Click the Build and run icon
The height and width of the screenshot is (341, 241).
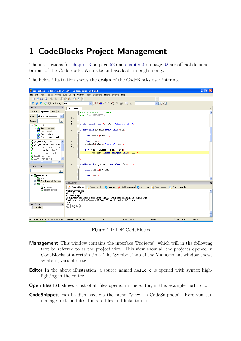tap(41, 103)
